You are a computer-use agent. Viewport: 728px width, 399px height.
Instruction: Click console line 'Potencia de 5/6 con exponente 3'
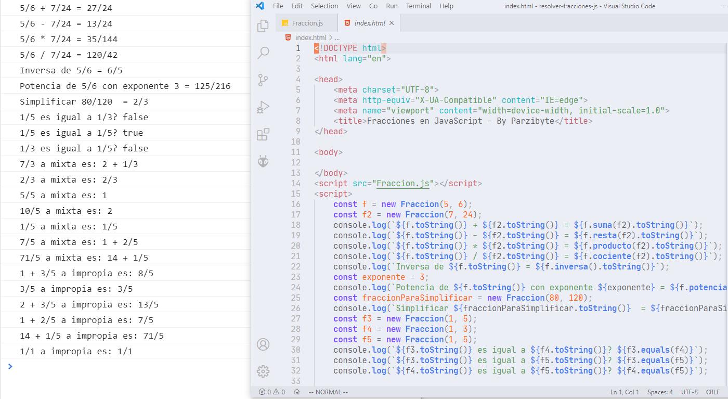pos(125,86)
